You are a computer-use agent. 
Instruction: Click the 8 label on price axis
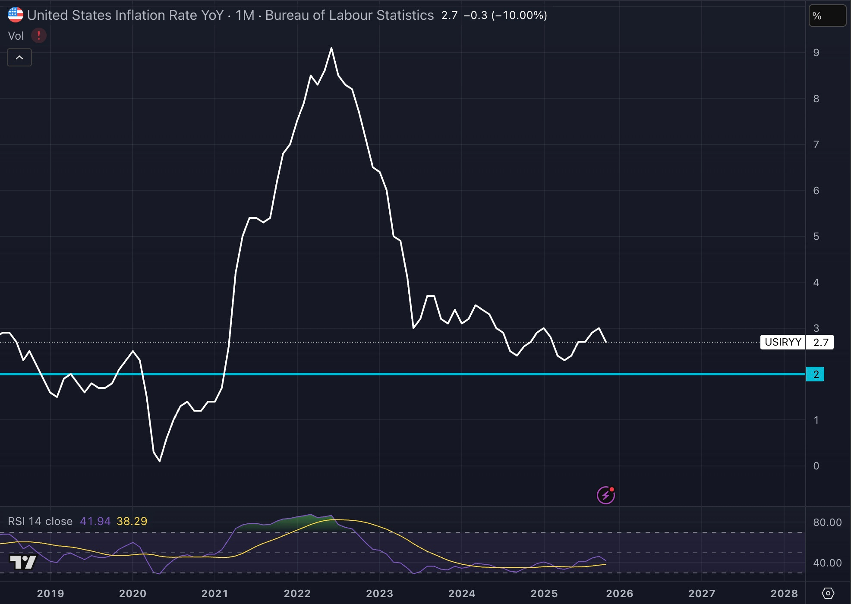(x=816, y=99)
